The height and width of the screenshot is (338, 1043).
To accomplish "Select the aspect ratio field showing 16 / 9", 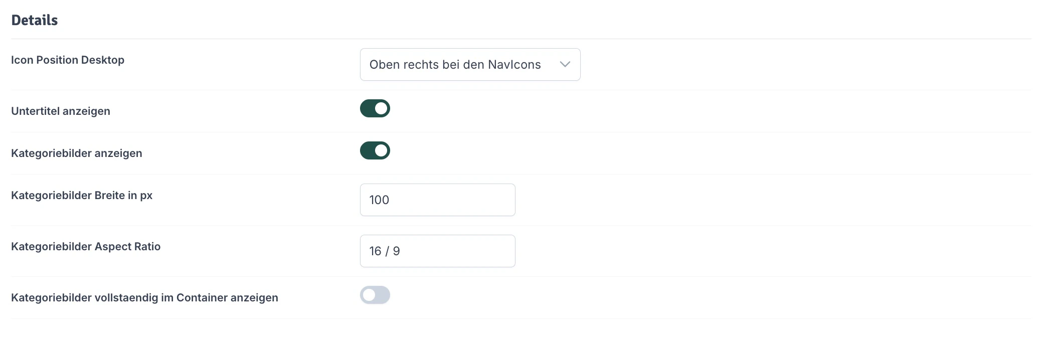I will 437,251.
